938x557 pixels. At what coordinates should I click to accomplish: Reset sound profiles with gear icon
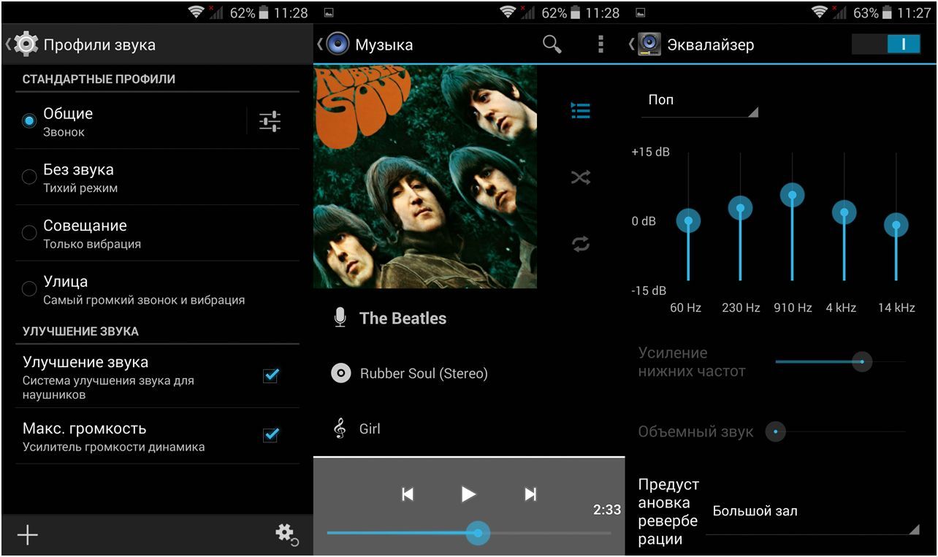(286, 534)
